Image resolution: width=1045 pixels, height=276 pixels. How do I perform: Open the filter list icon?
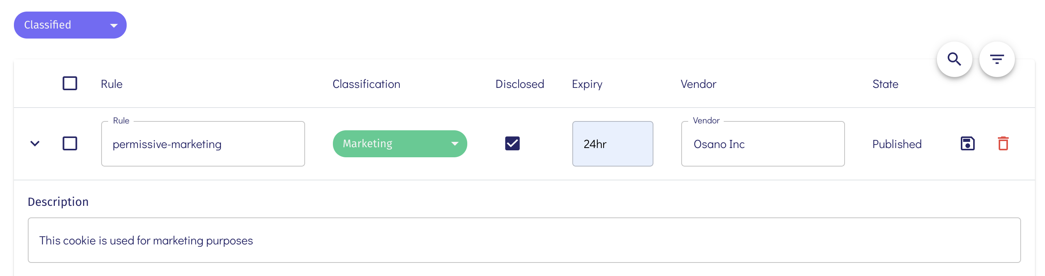(997, 59)
